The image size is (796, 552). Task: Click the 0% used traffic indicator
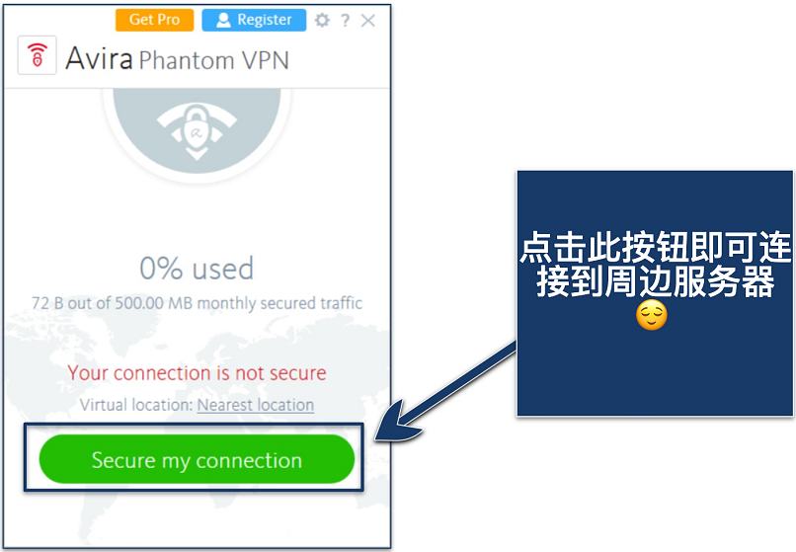(197, 269)
